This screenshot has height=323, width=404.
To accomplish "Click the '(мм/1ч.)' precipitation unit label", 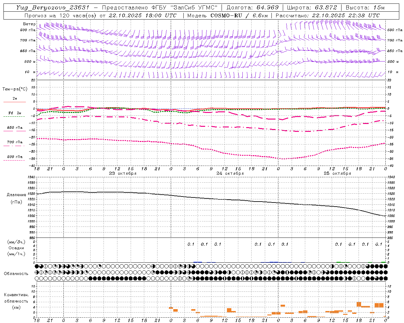I will (16, 254).
